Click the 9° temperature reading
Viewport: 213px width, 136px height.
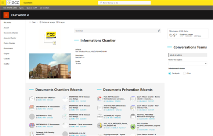point(175,35)
